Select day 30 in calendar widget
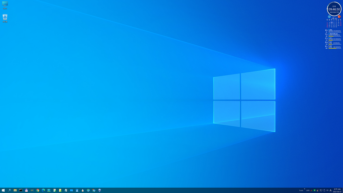The height and width of the screenshot is (193, 343). (336, 27)
